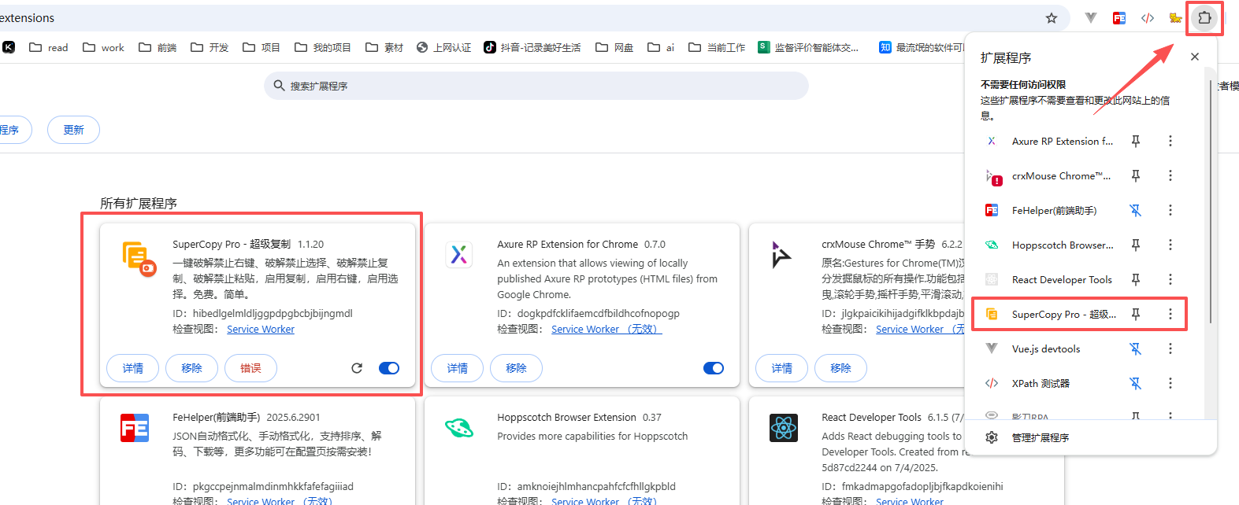
Task: Open more options for crxMouse Chrome
Action: 1170,176
